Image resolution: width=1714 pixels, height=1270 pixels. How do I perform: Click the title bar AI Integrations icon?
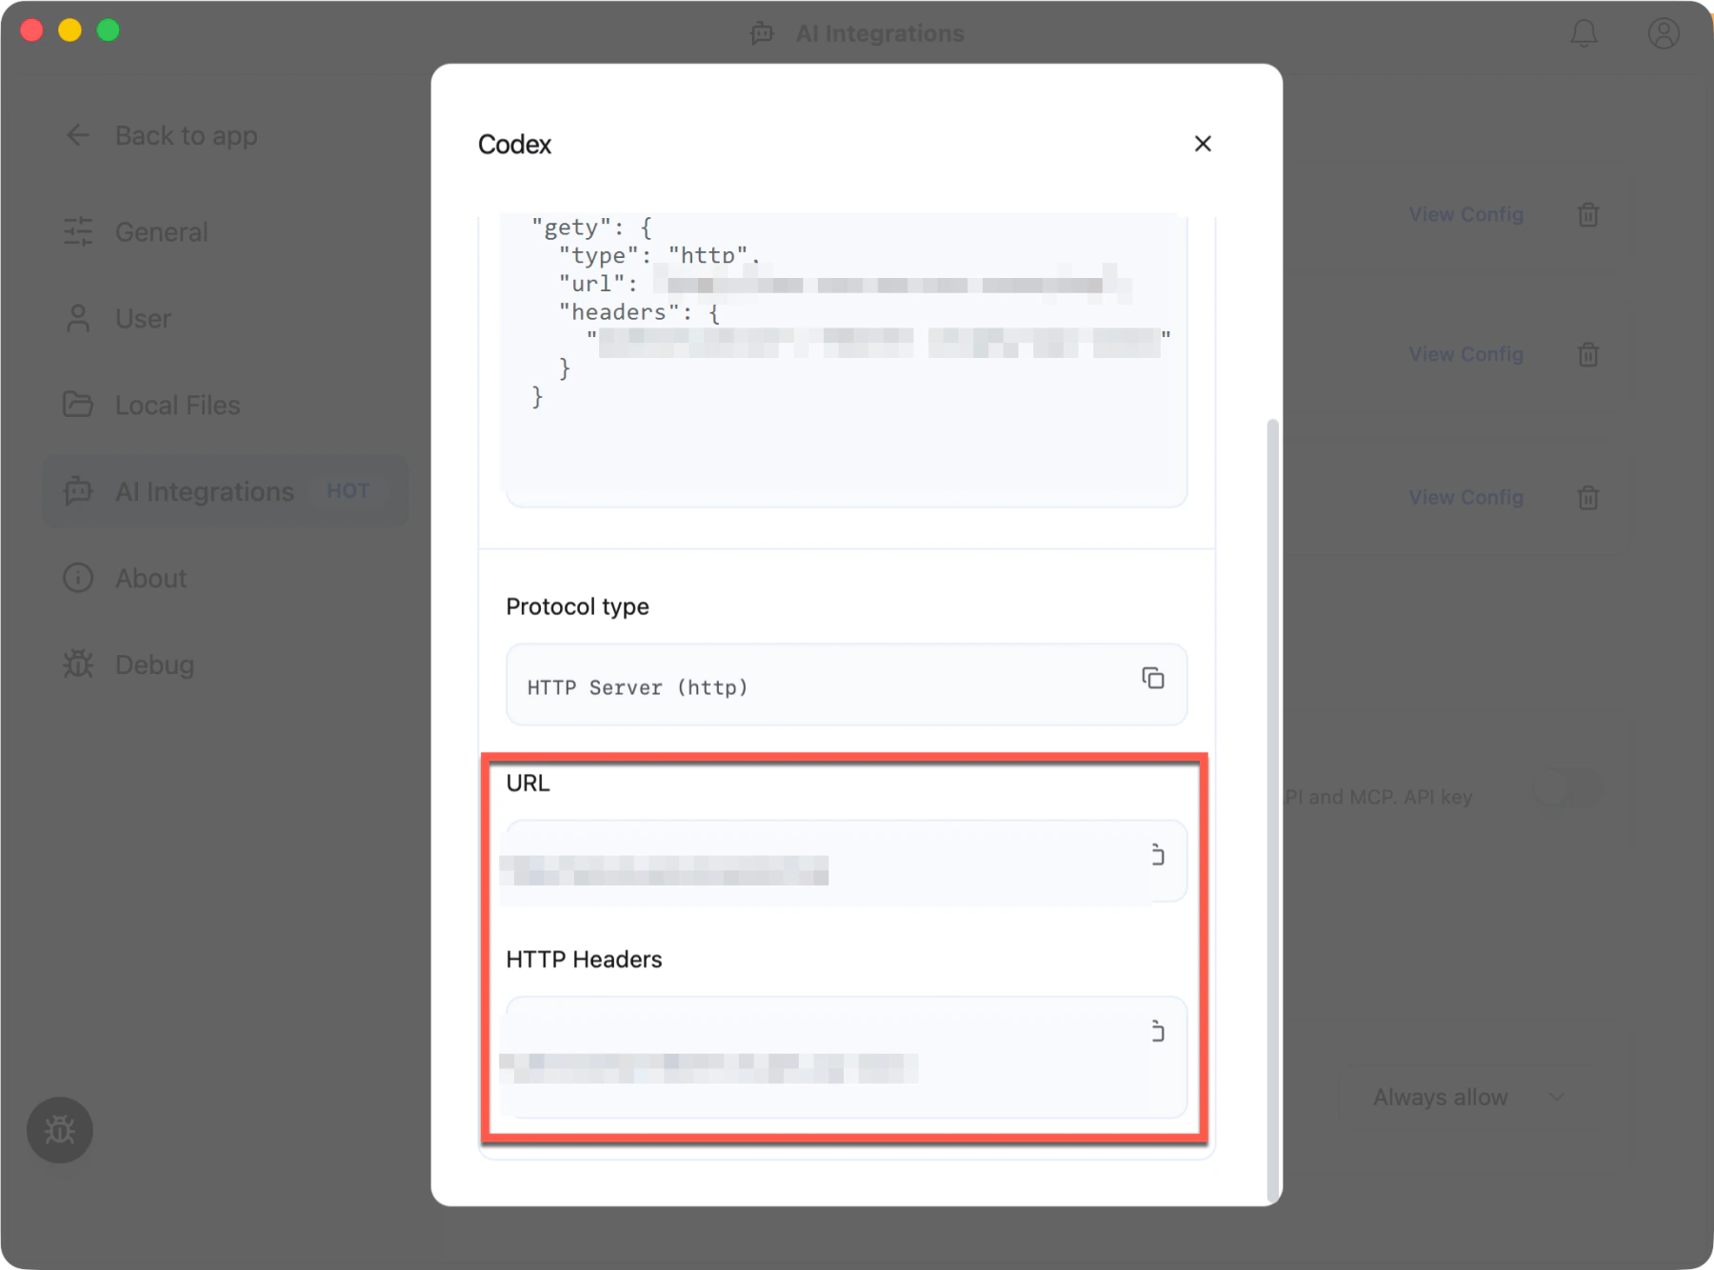762,33
